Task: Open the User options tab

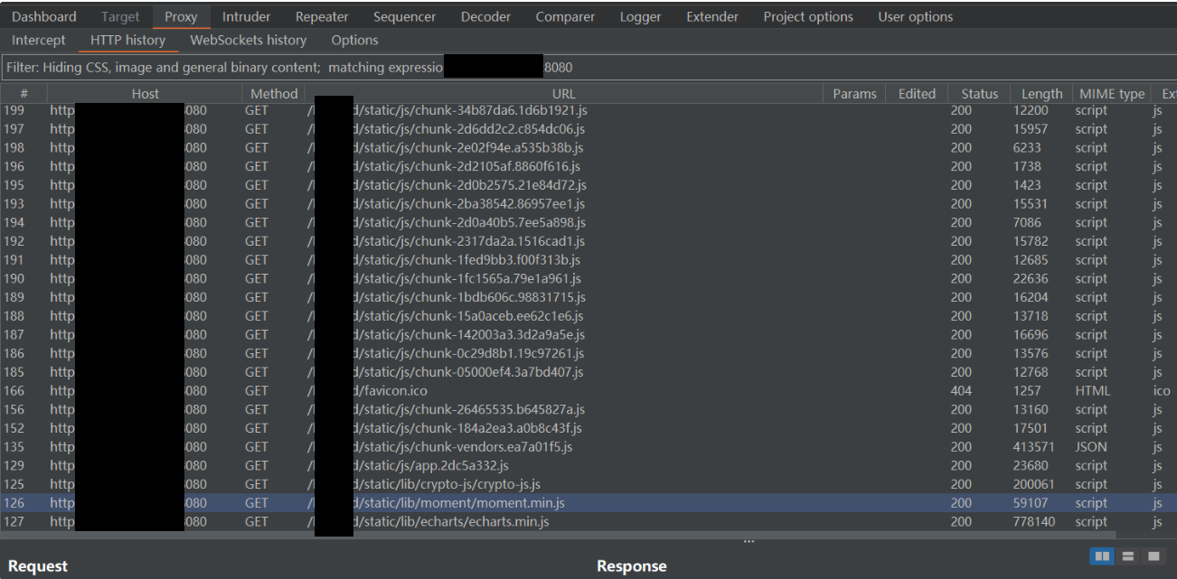Action: pos(916,16)
